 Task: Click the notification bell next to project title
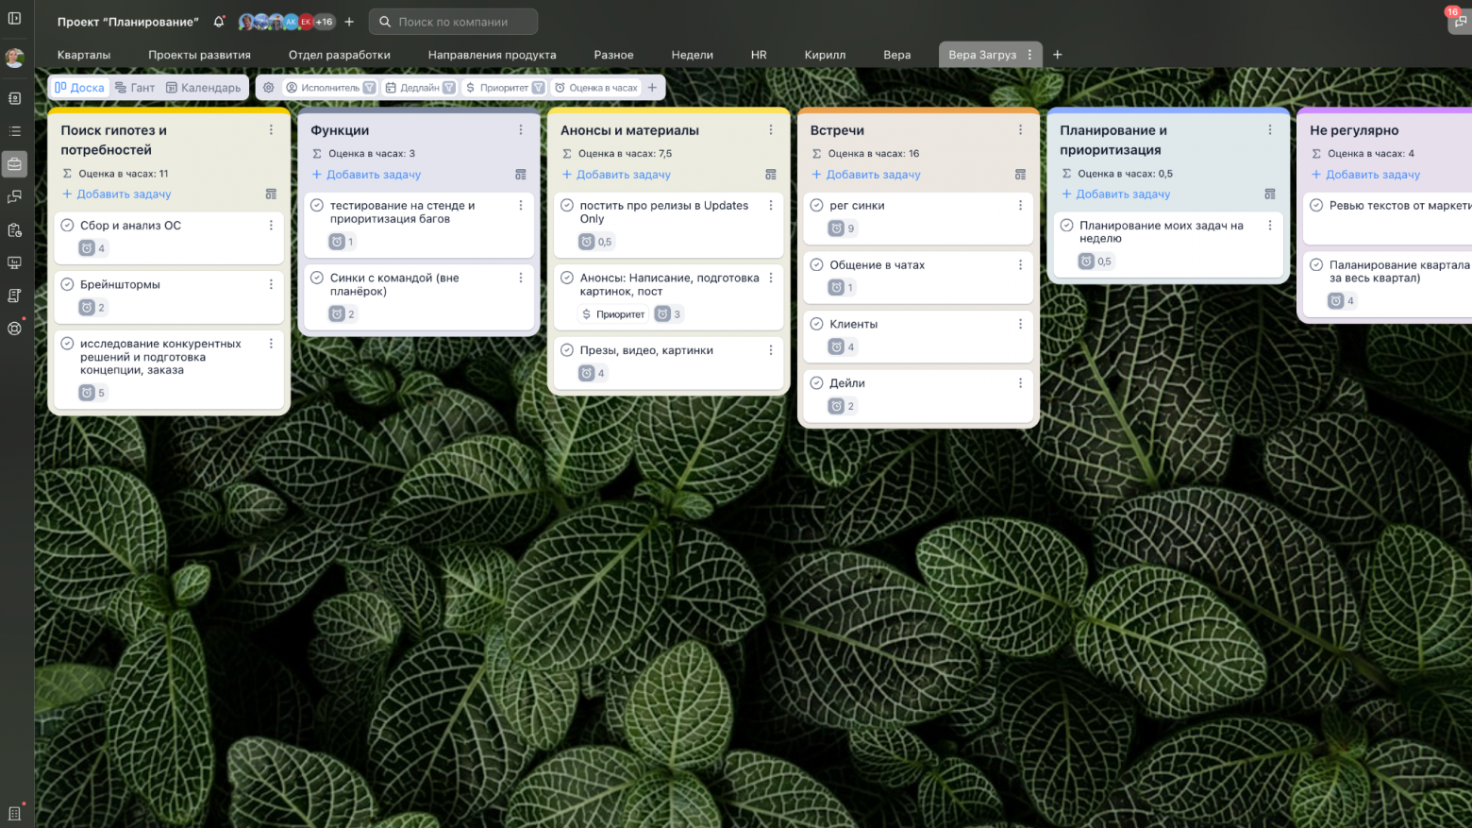tap(219, 22)
